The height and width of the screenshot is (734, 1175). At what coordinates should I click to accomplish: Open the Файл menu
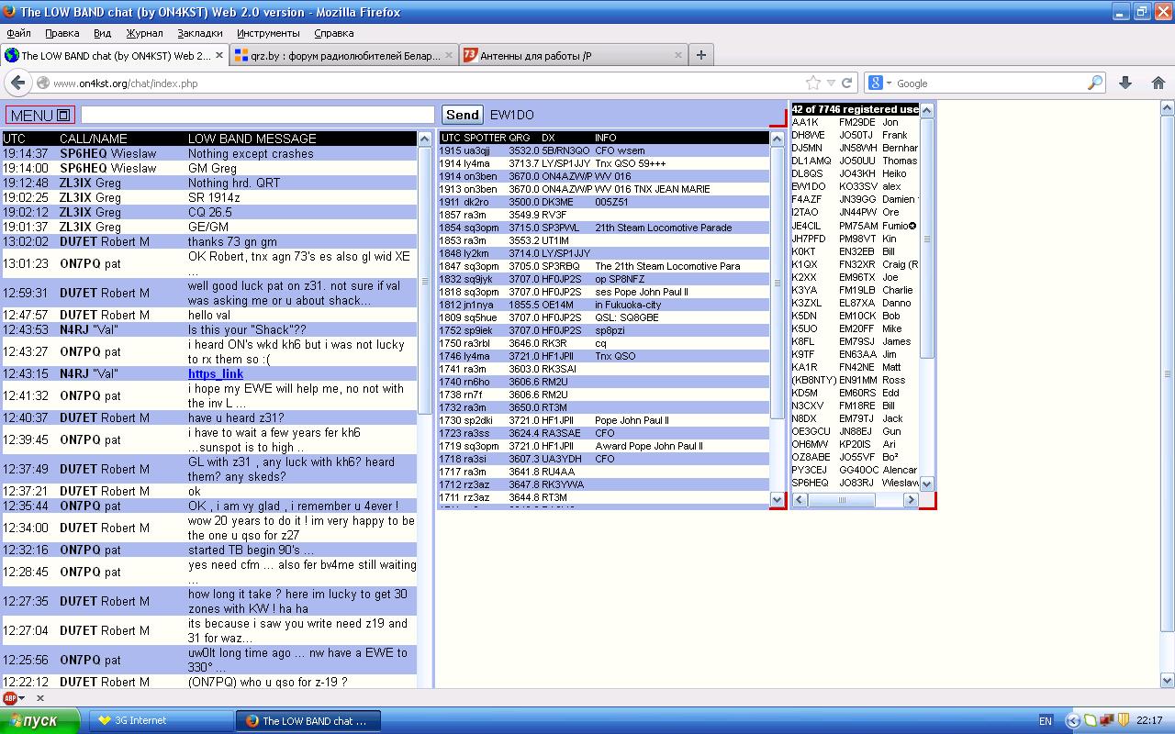[x=18, y=33]
